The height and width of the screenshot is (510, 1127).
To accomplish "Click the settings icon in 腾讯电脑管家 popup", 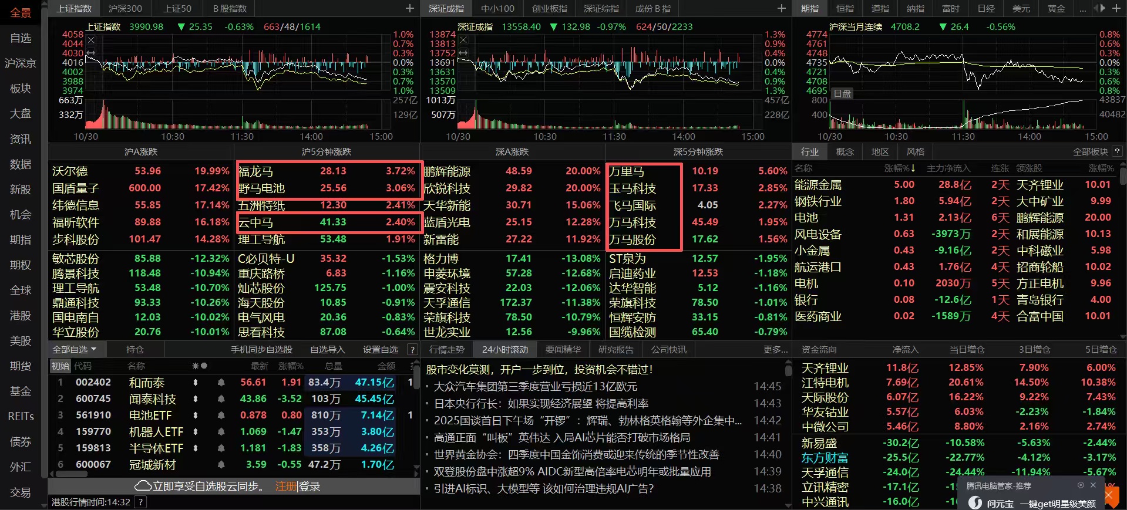I will point(1081,485).
